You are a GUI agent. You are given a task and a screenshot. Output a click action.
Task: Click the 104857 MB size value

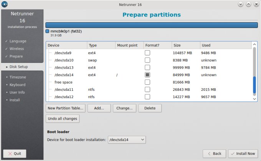(182, 53)
